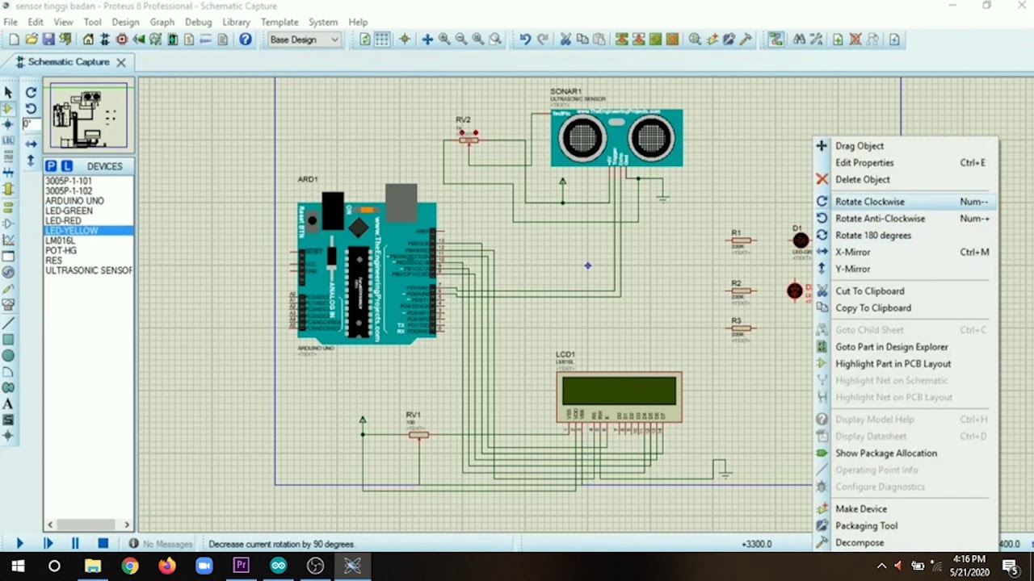Click the Pick Devices 'P' button
Viewport: 1034px width, 581px height.
(51, 165)
